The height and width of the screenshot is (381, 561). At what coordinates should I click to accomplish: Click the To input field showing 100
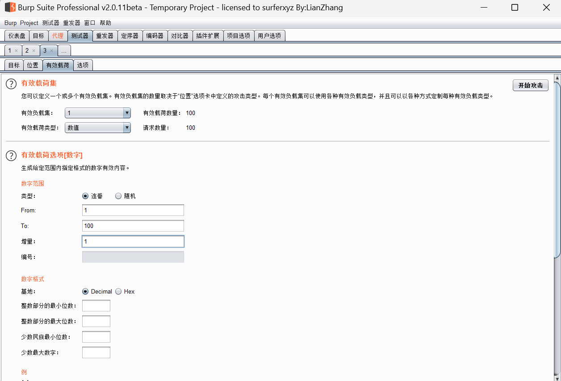133,226
